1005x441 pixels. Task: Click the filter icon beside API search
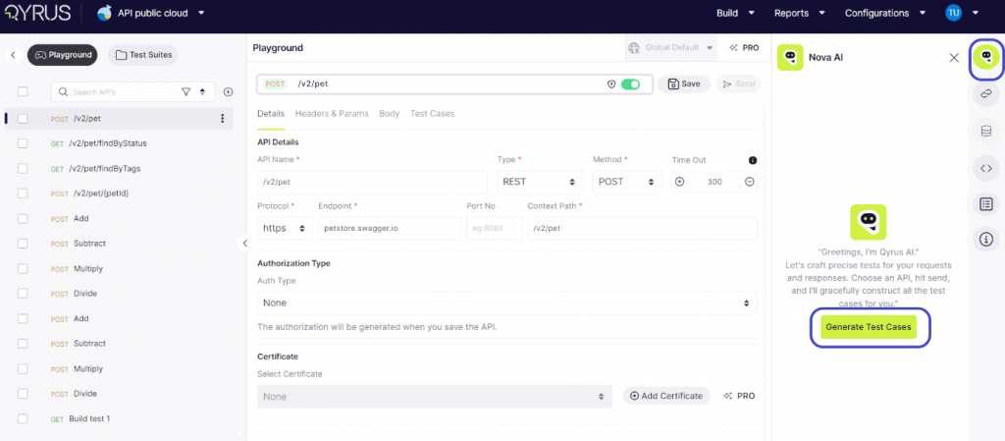pos(185,92)
